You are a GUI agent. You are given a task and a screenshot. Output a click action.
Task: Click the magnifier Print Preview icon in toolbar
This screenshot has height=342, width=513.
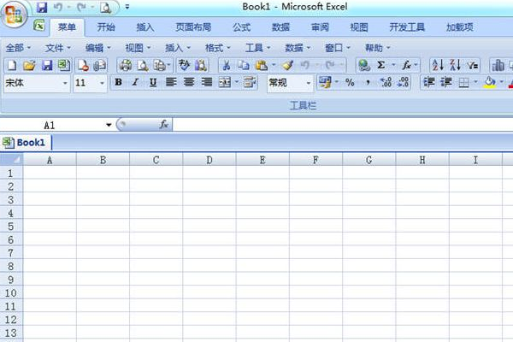[143, 65]
